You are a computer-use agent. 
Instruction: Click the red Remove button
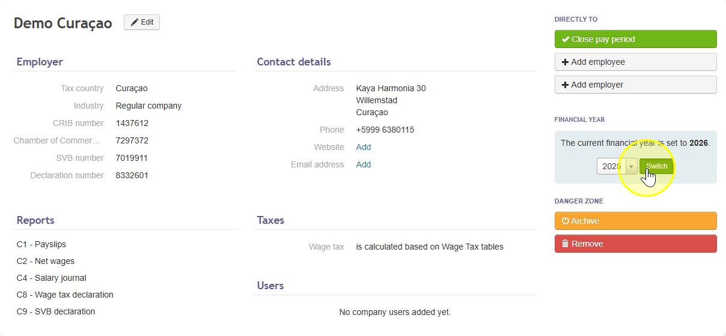[636, 244]
